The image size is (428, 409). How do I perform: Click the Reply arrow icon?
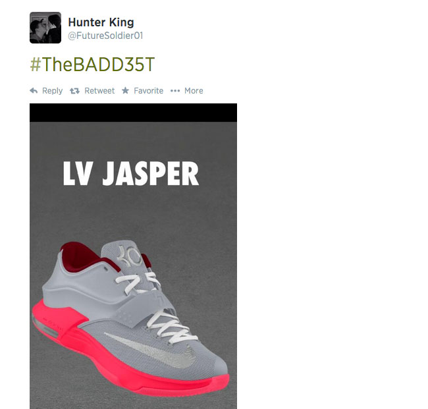(x=34, y=91)
